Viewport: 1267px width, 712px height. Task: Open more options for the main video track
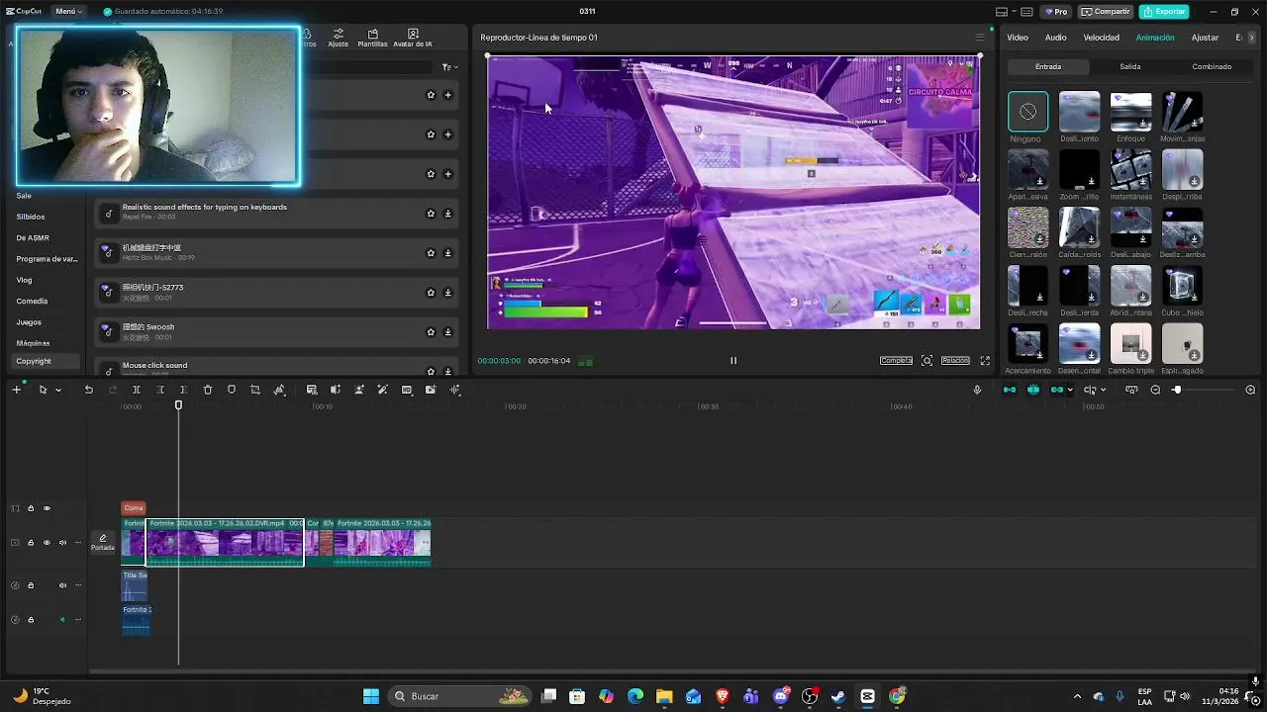pos(78,542)
